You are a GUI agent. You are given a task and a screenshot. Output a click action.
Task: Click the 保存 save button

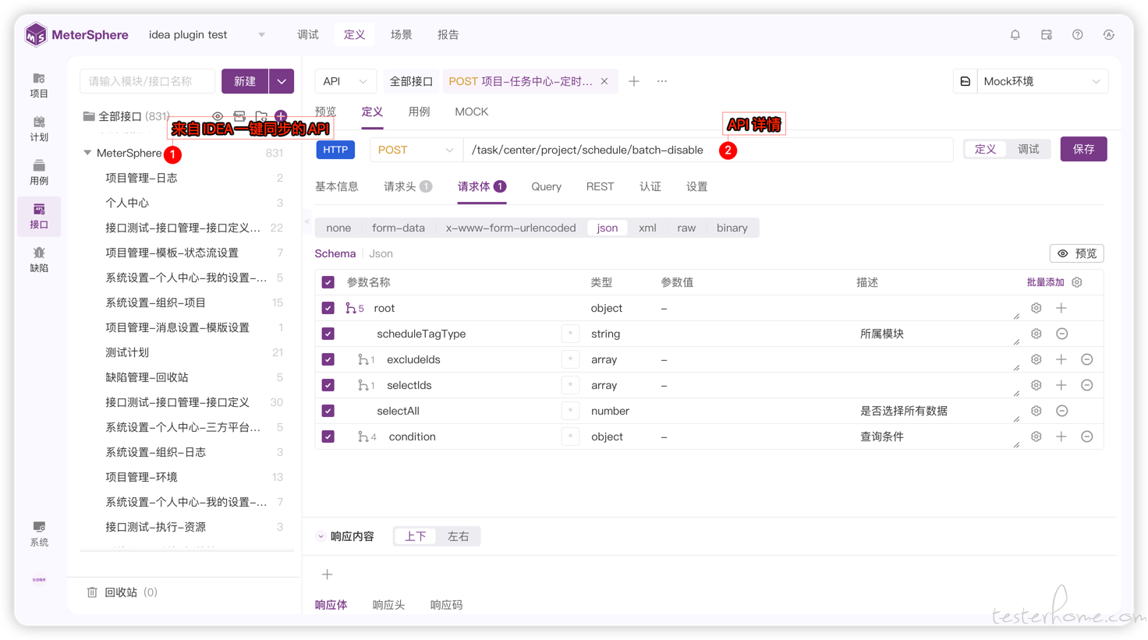pos(1083,149)
